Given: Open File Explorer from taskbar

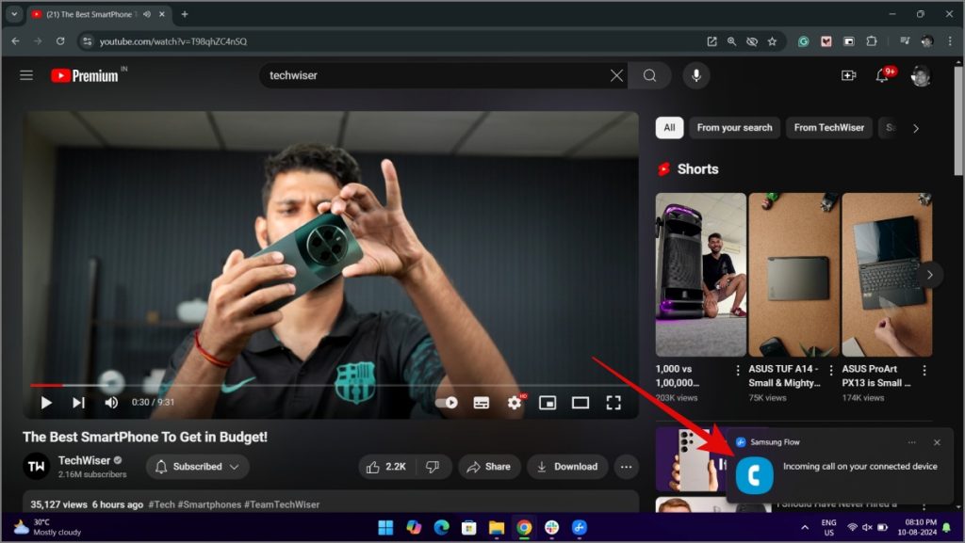Looking at the screenshot, I should (496, 528).
